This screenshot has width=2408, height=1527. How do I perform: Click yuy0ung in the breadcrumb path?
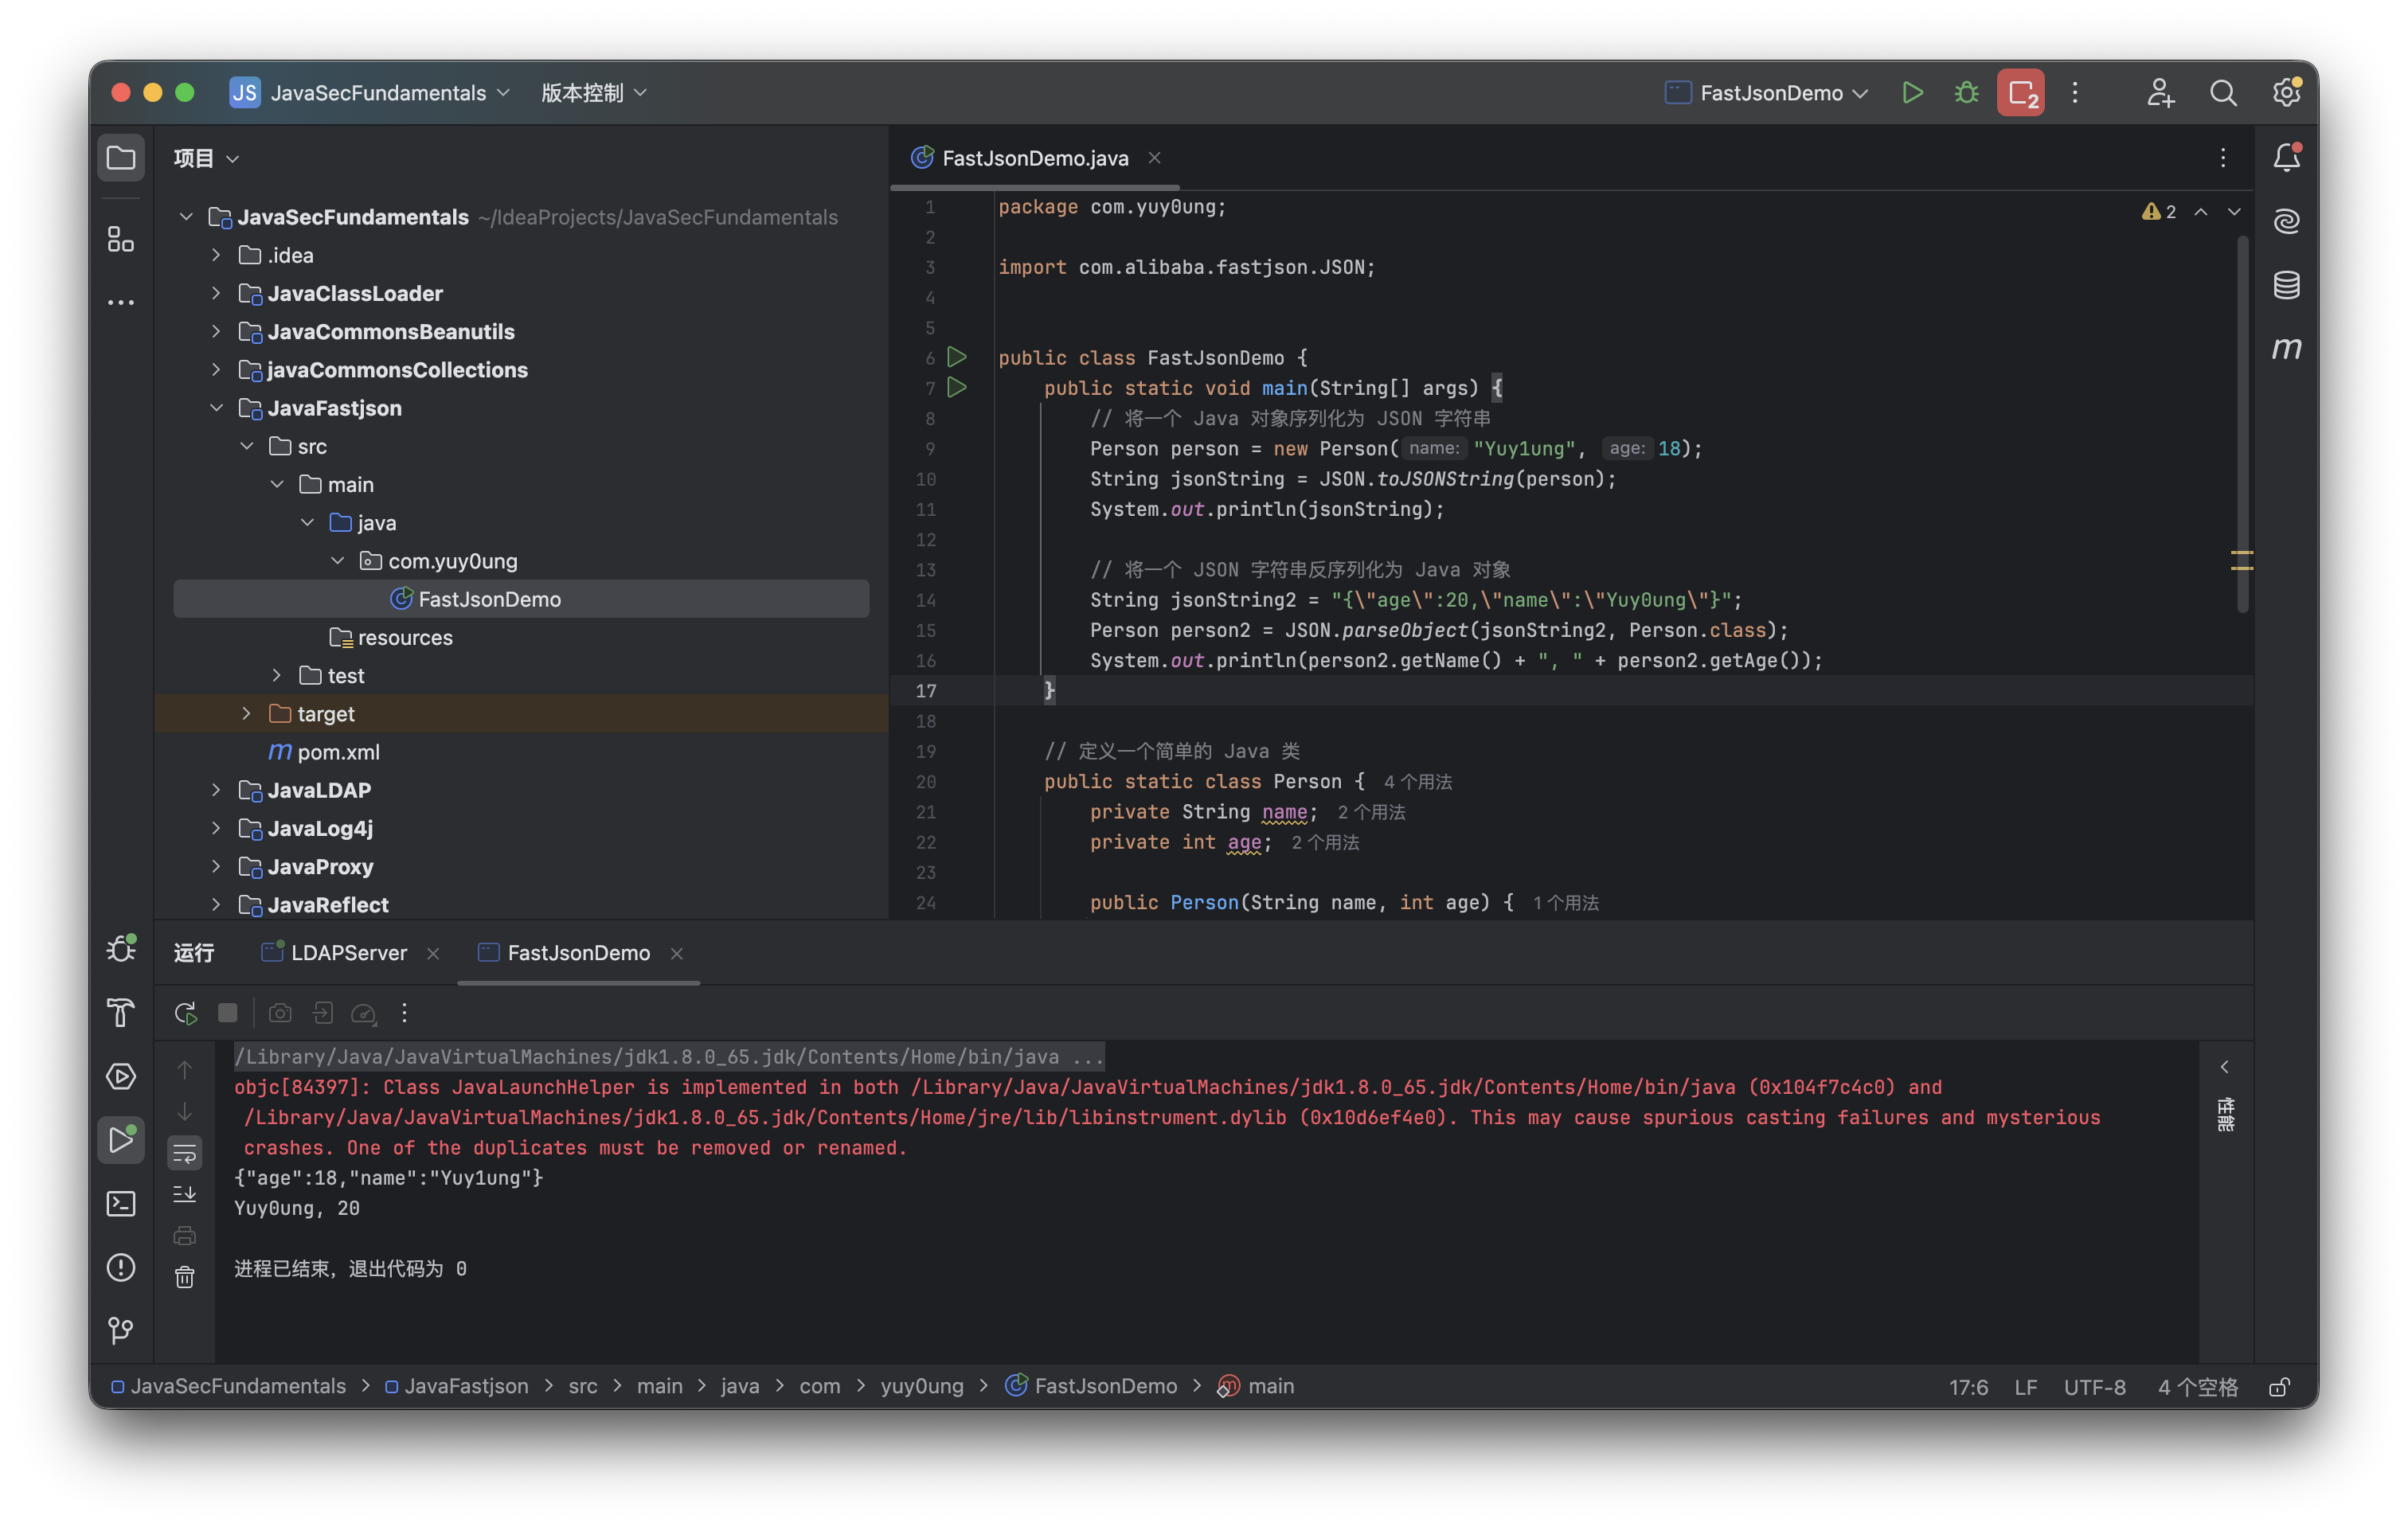click(921, 1386)
